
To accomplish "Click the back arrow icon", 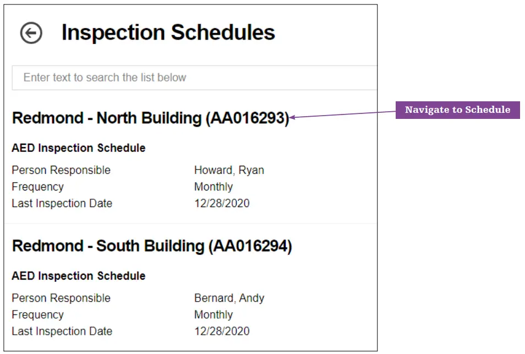I will [x=31, y=34].
